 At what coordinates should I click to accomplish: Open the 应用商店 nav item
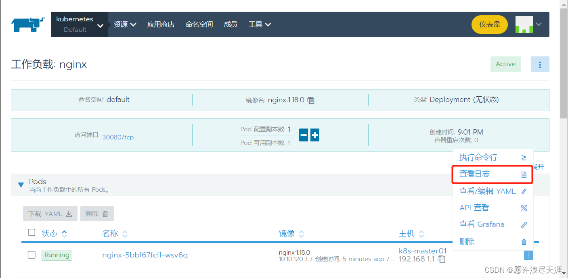(x=161, y=24)
